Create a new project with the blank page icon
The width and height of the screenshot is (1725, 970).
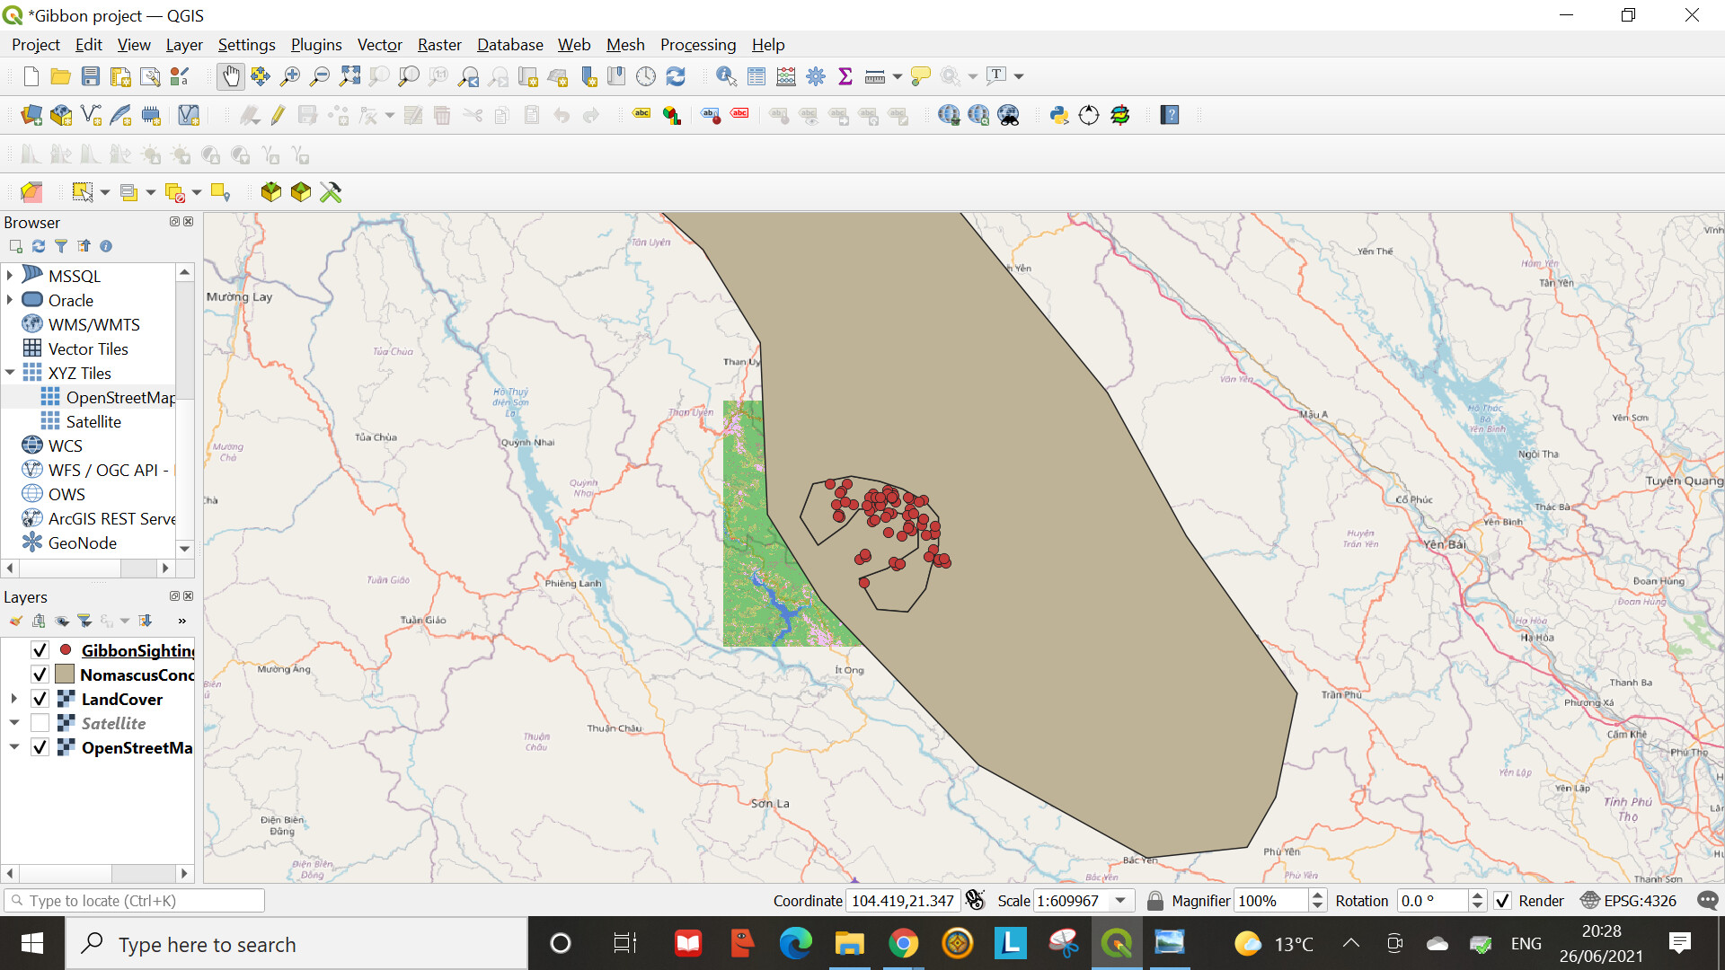point(31,77)
